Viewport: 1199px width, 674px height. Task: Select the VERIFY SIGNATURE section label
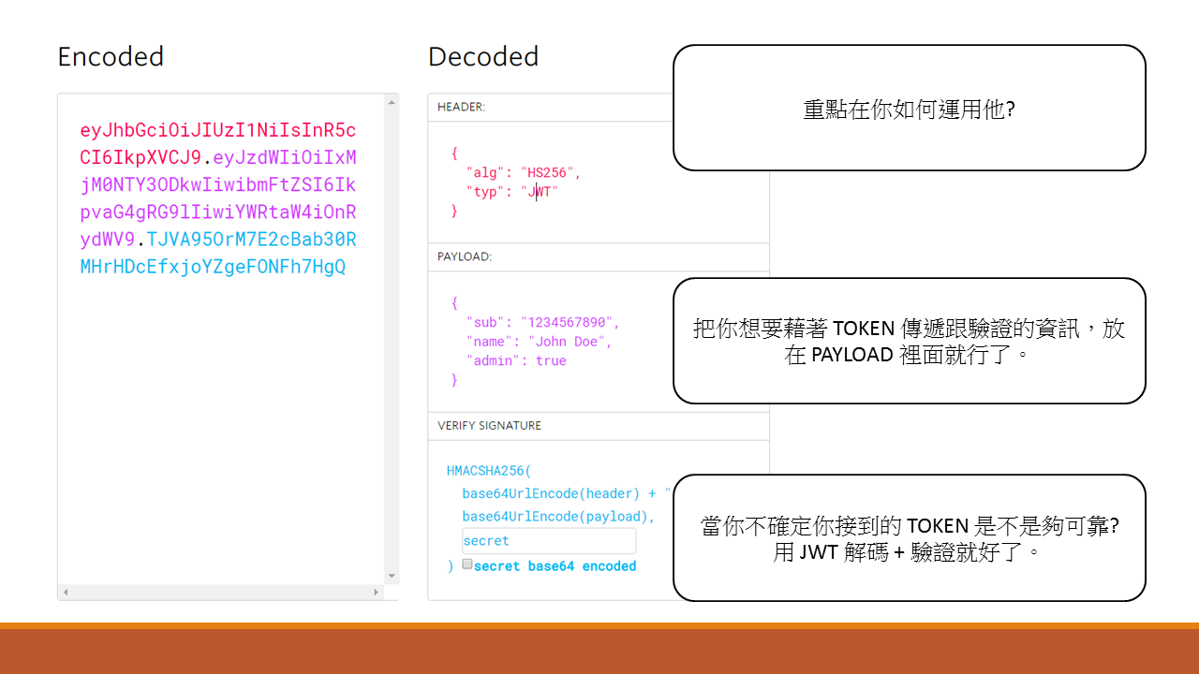pyautogui.click(x=489, y=425)
